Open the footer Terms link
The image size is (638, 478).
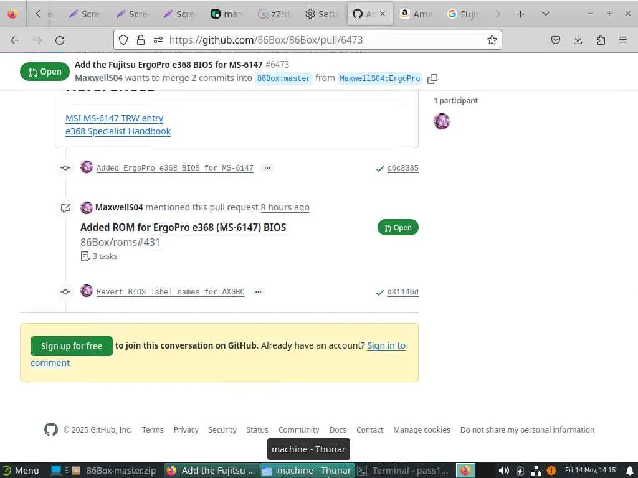point(153,429)
